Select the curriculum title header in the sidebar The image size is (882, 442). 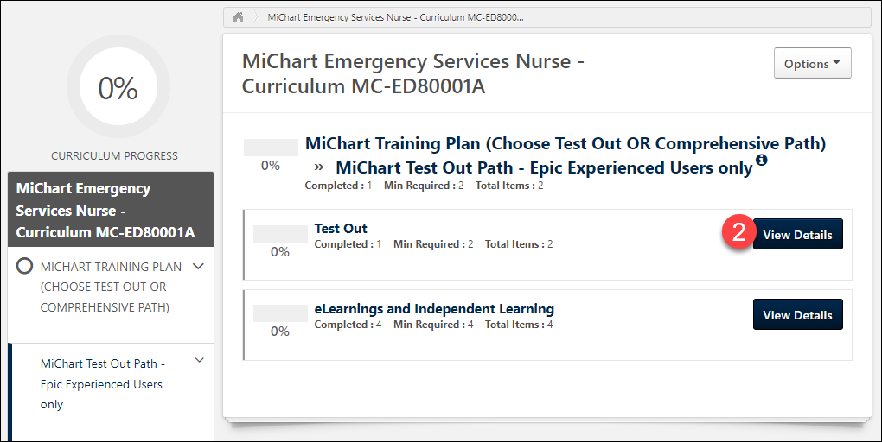click(105, 210)
